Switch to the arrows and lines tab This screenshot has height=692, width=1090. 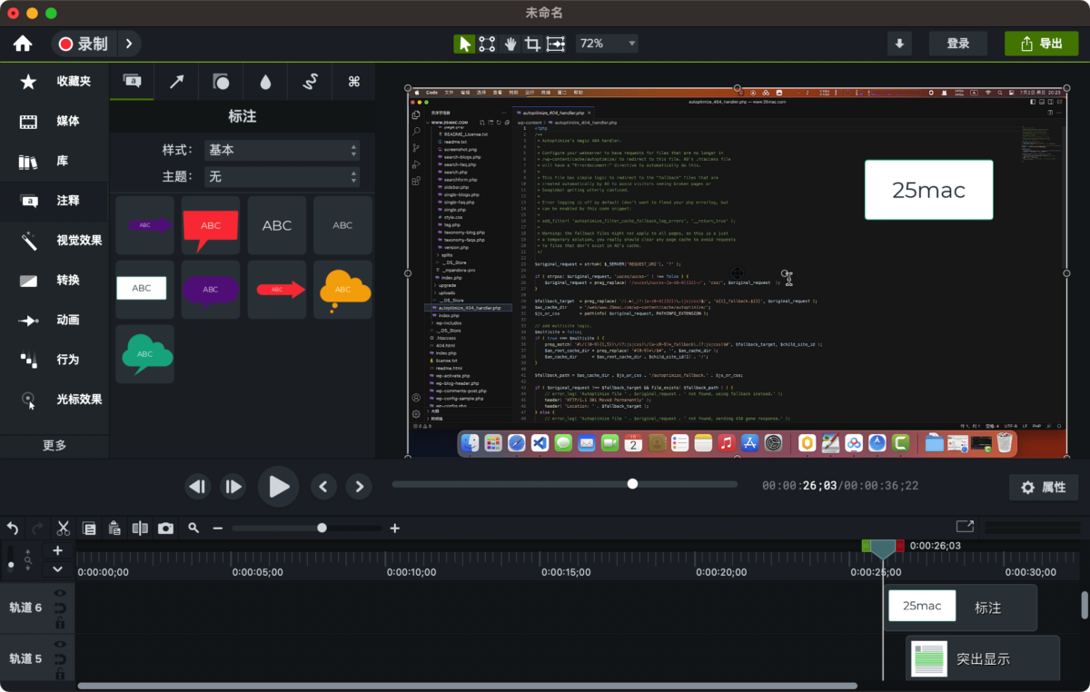pos(176,82)
